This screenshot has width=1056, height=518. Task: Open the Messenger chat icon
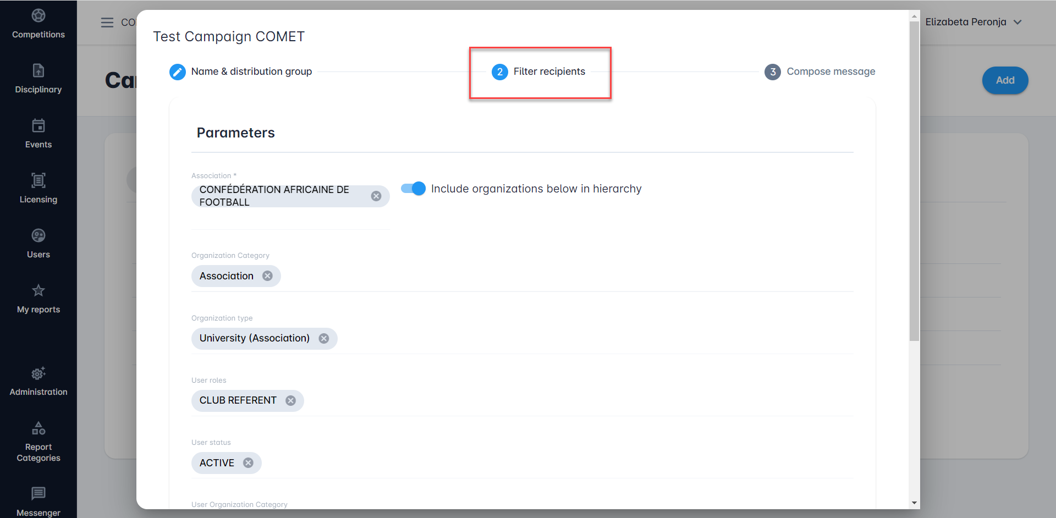click(38, 493)
